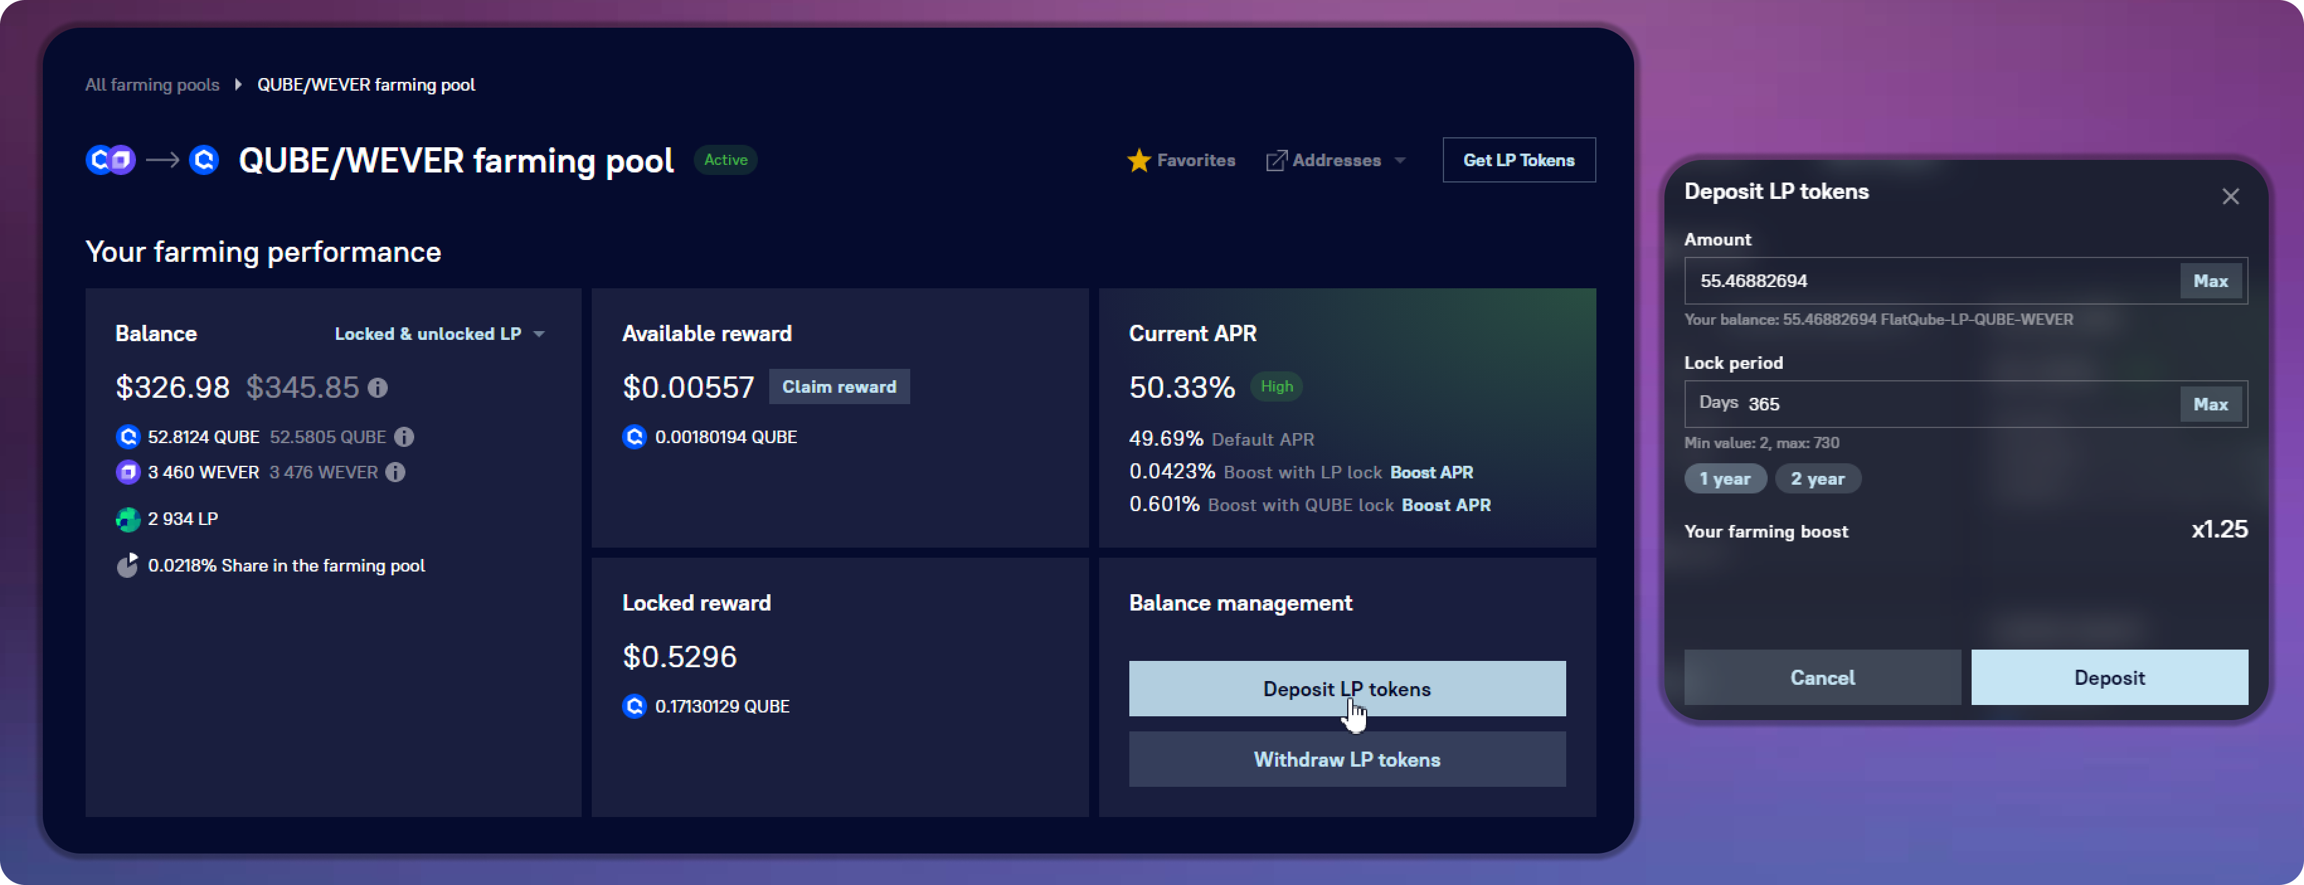Open the Addresses dropdown arrow
This screenshot has width=2304, height=885.
1401,161
